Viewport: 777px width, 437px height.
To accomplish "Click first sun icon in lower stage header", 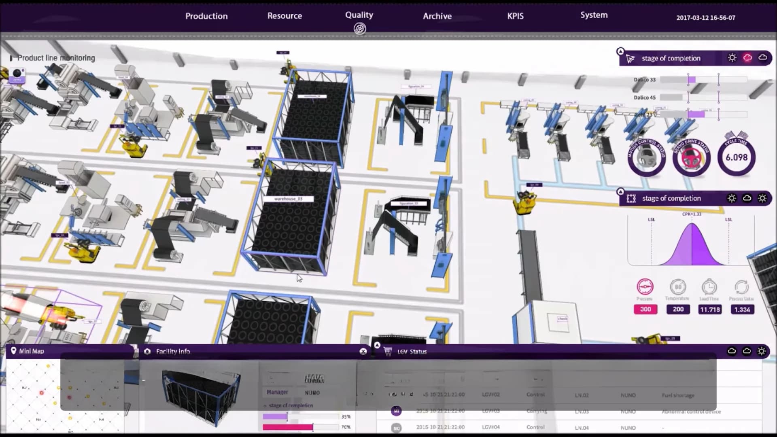I will click(732, 198).
